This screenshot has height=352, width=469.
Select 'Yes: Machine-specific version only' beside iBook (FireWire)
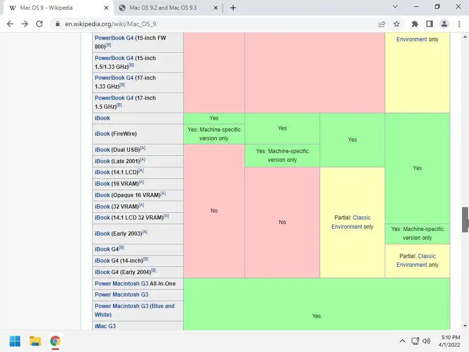click(x=214, y=134)
